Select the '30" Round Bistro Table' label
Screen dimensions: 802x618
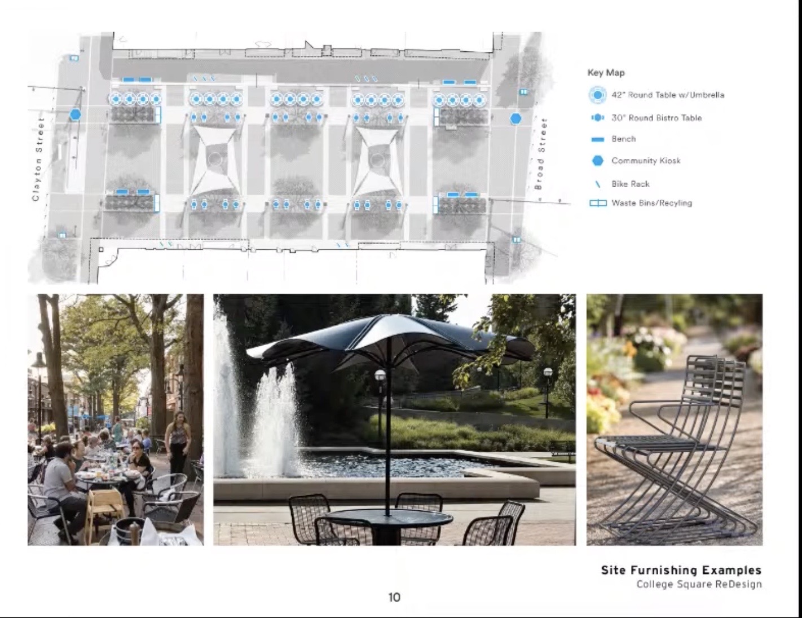click(656, 118)
